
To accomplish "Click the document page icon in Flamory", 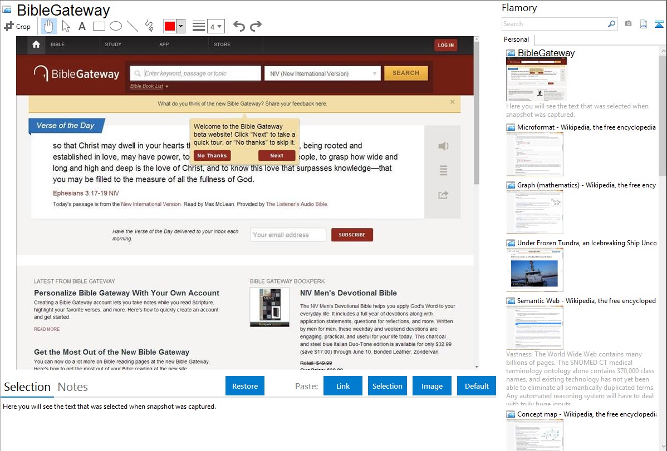I will [x=644, y=24].
